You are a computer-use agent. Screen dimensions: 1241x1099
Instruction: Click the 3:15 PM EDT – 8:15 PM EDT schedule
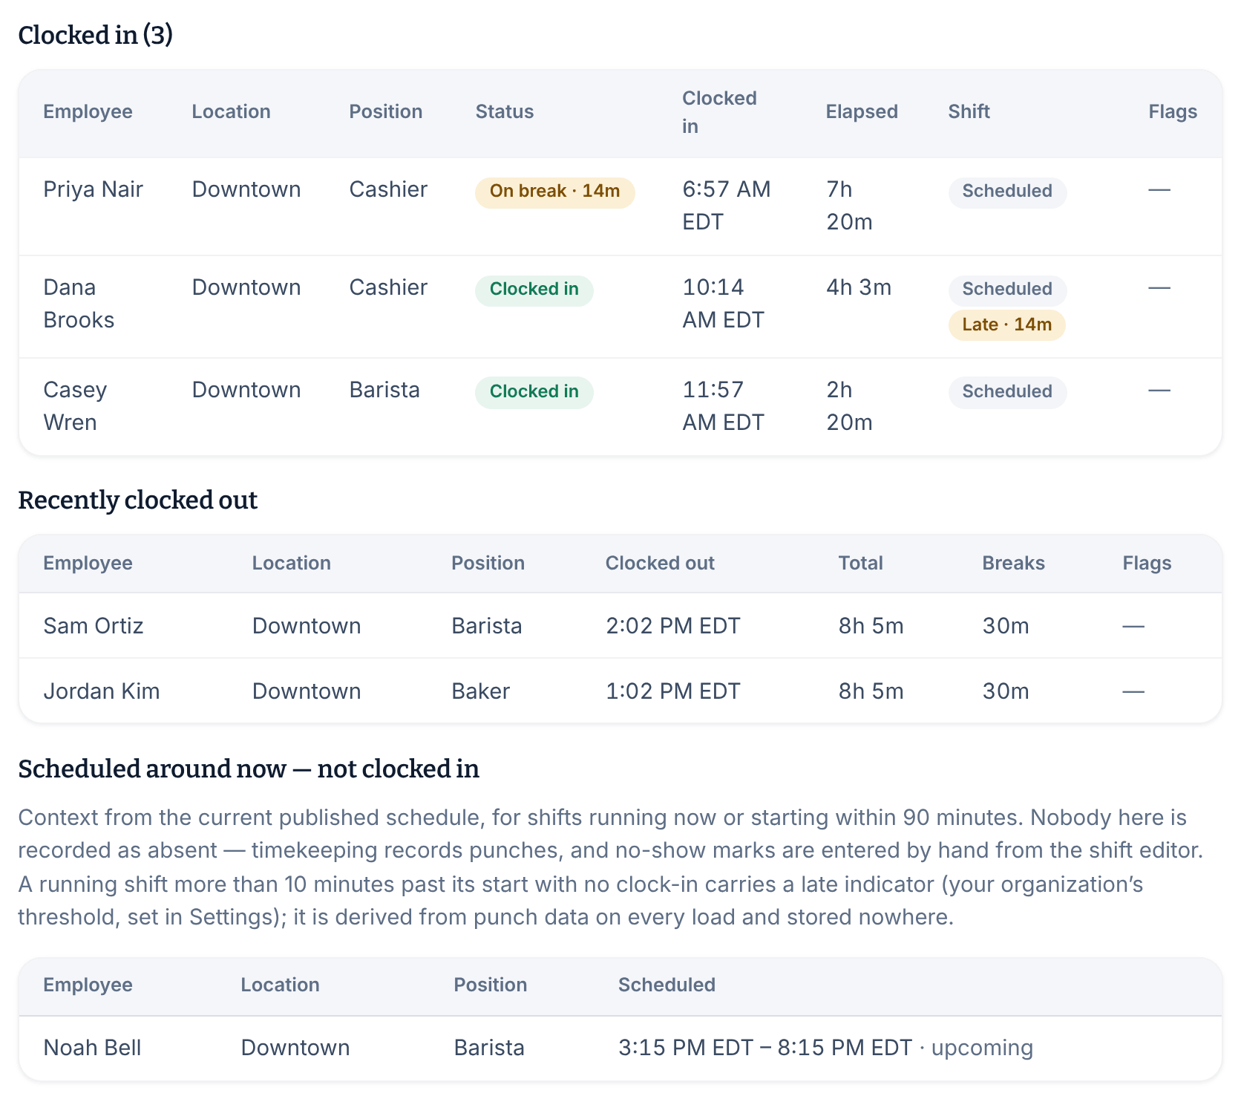point(765,1048)
